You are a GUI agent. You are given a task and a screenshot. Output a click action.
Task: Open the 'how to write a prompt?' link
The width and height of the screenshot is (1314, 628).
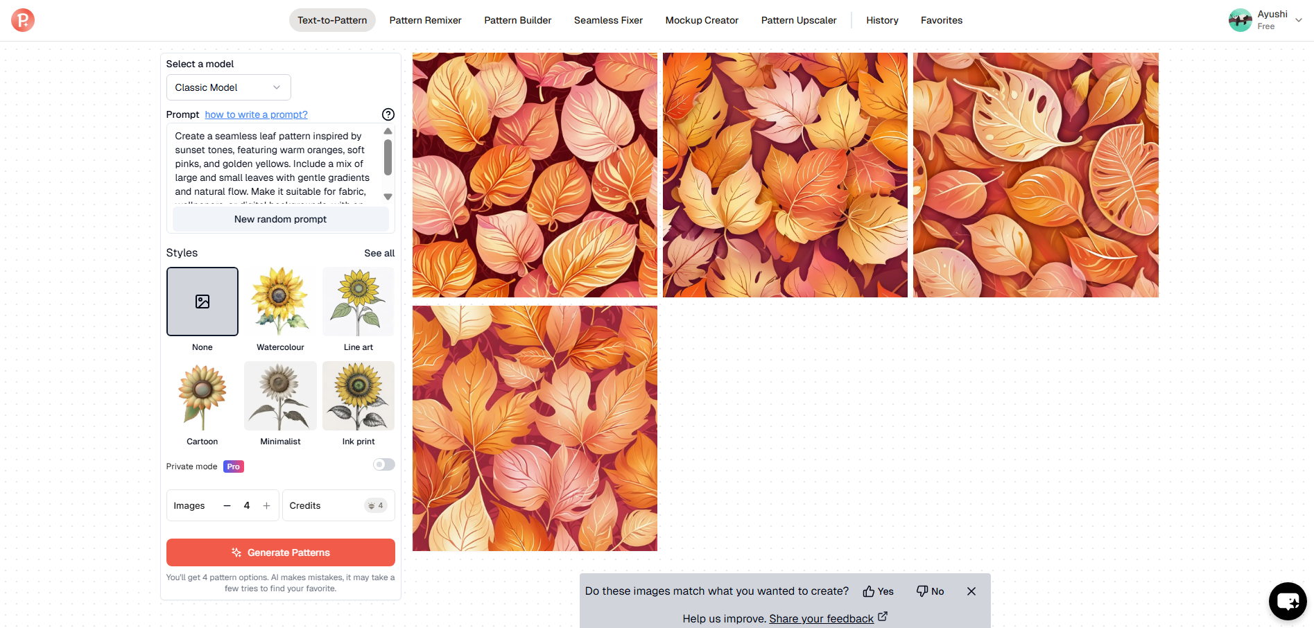coord(257,114)
